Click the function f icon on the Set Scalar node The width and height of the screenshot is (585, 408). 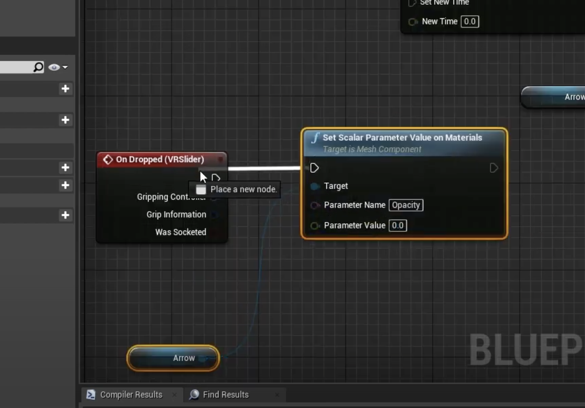315,138
